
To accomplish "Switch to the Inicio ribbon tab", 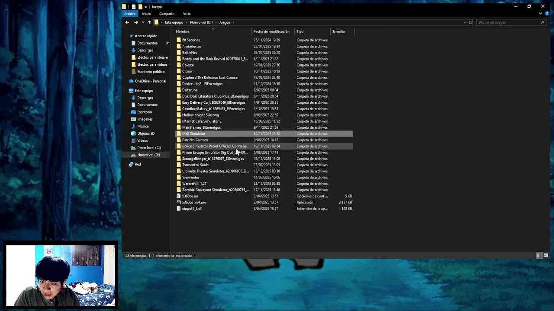I will [x=146, y=14].
